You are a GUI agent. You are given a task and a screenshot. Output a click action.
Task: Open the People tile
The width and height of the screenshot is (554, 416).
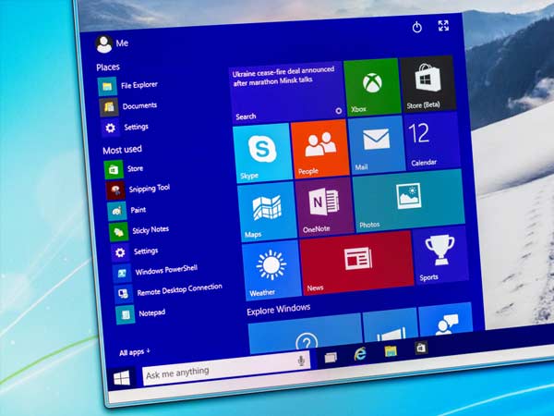click(319, 149)
